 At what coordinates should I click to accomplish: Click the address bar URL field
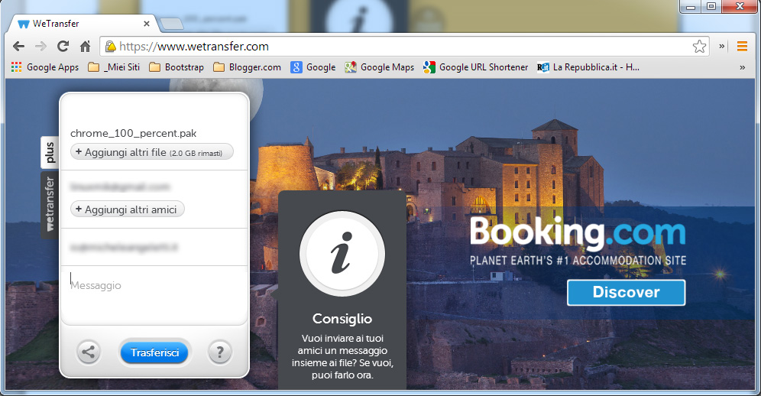point(403,47)
